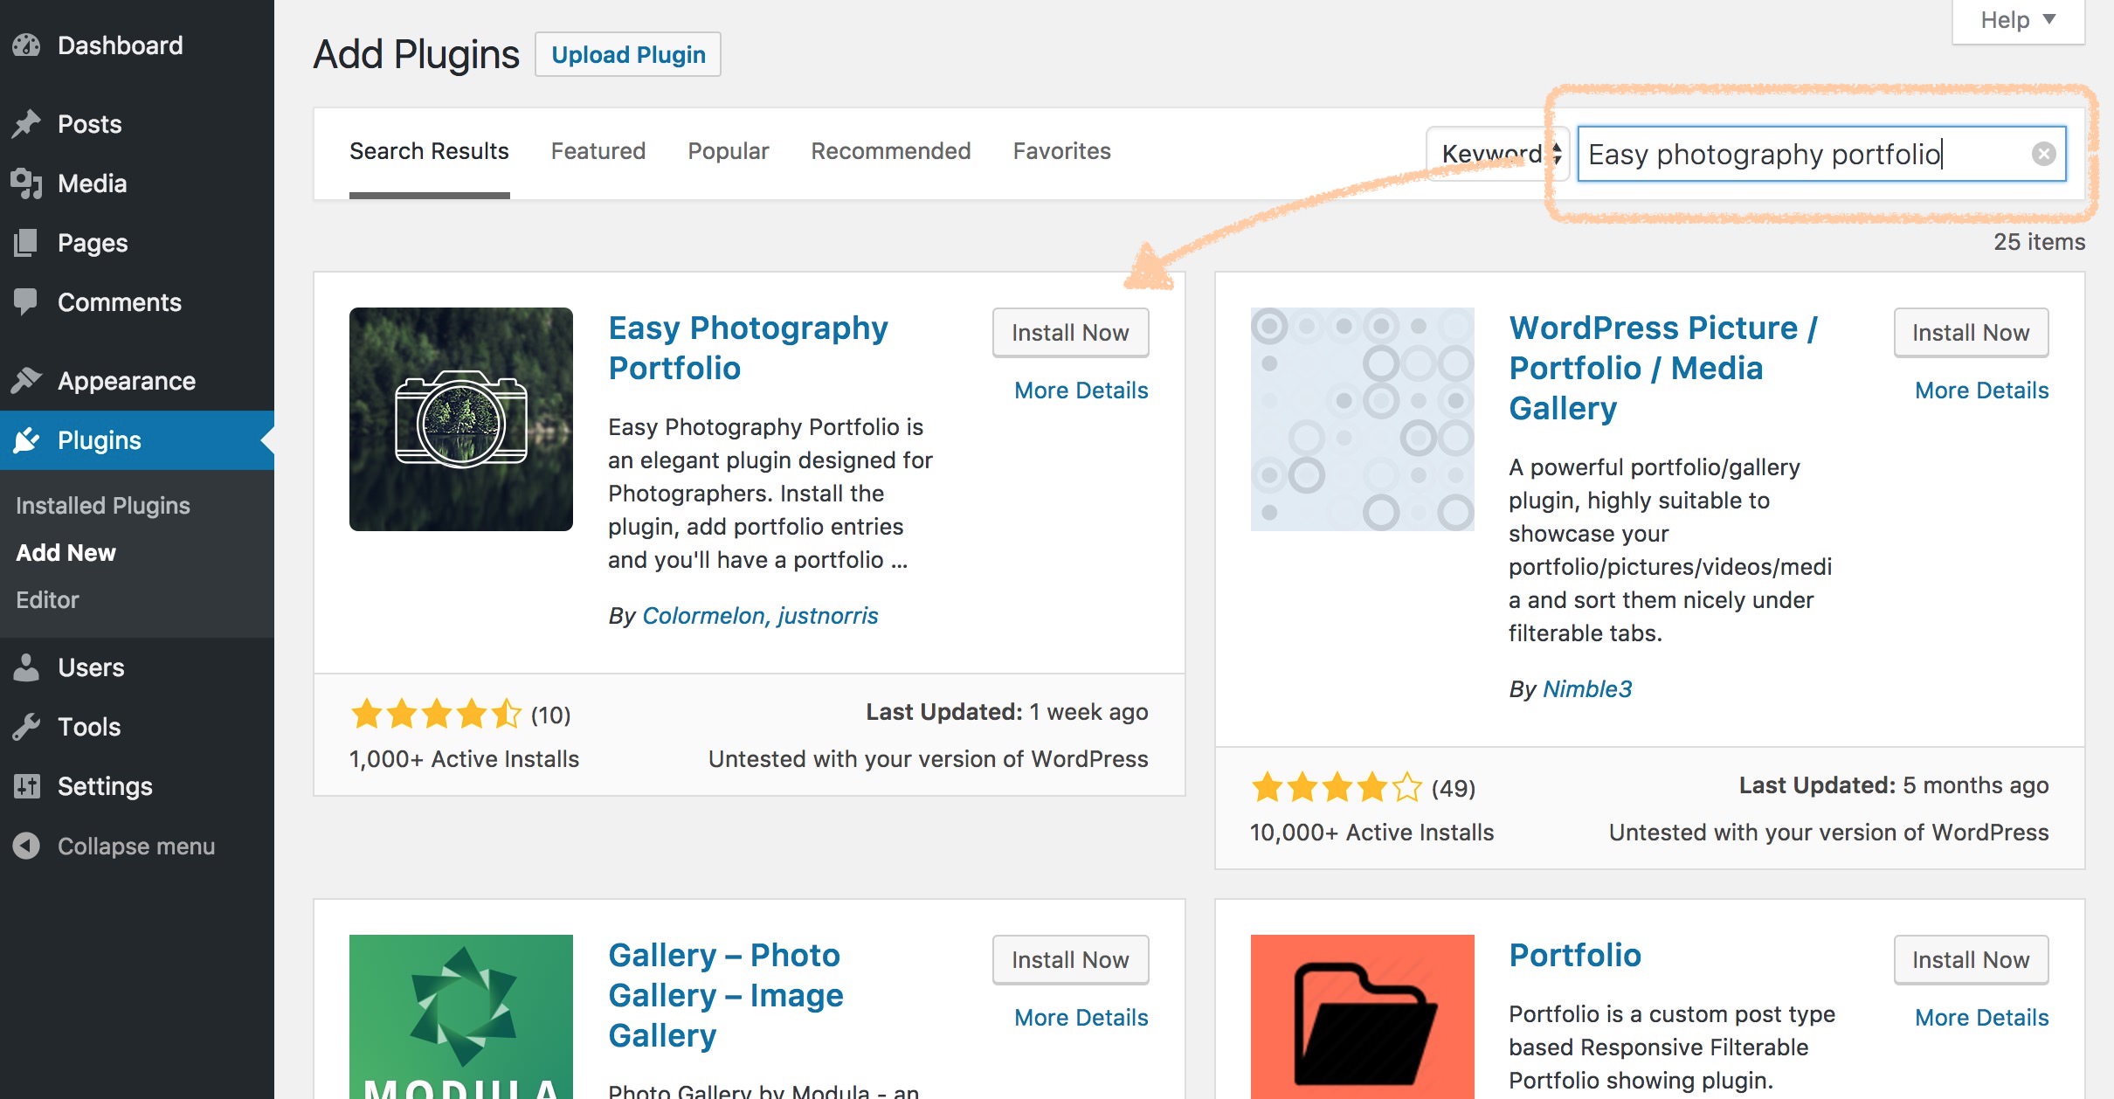The width and height of the screenshot is (2114, 1099).
Task: View More Details for Portfolio plugin
Action: (1982, 1018)
